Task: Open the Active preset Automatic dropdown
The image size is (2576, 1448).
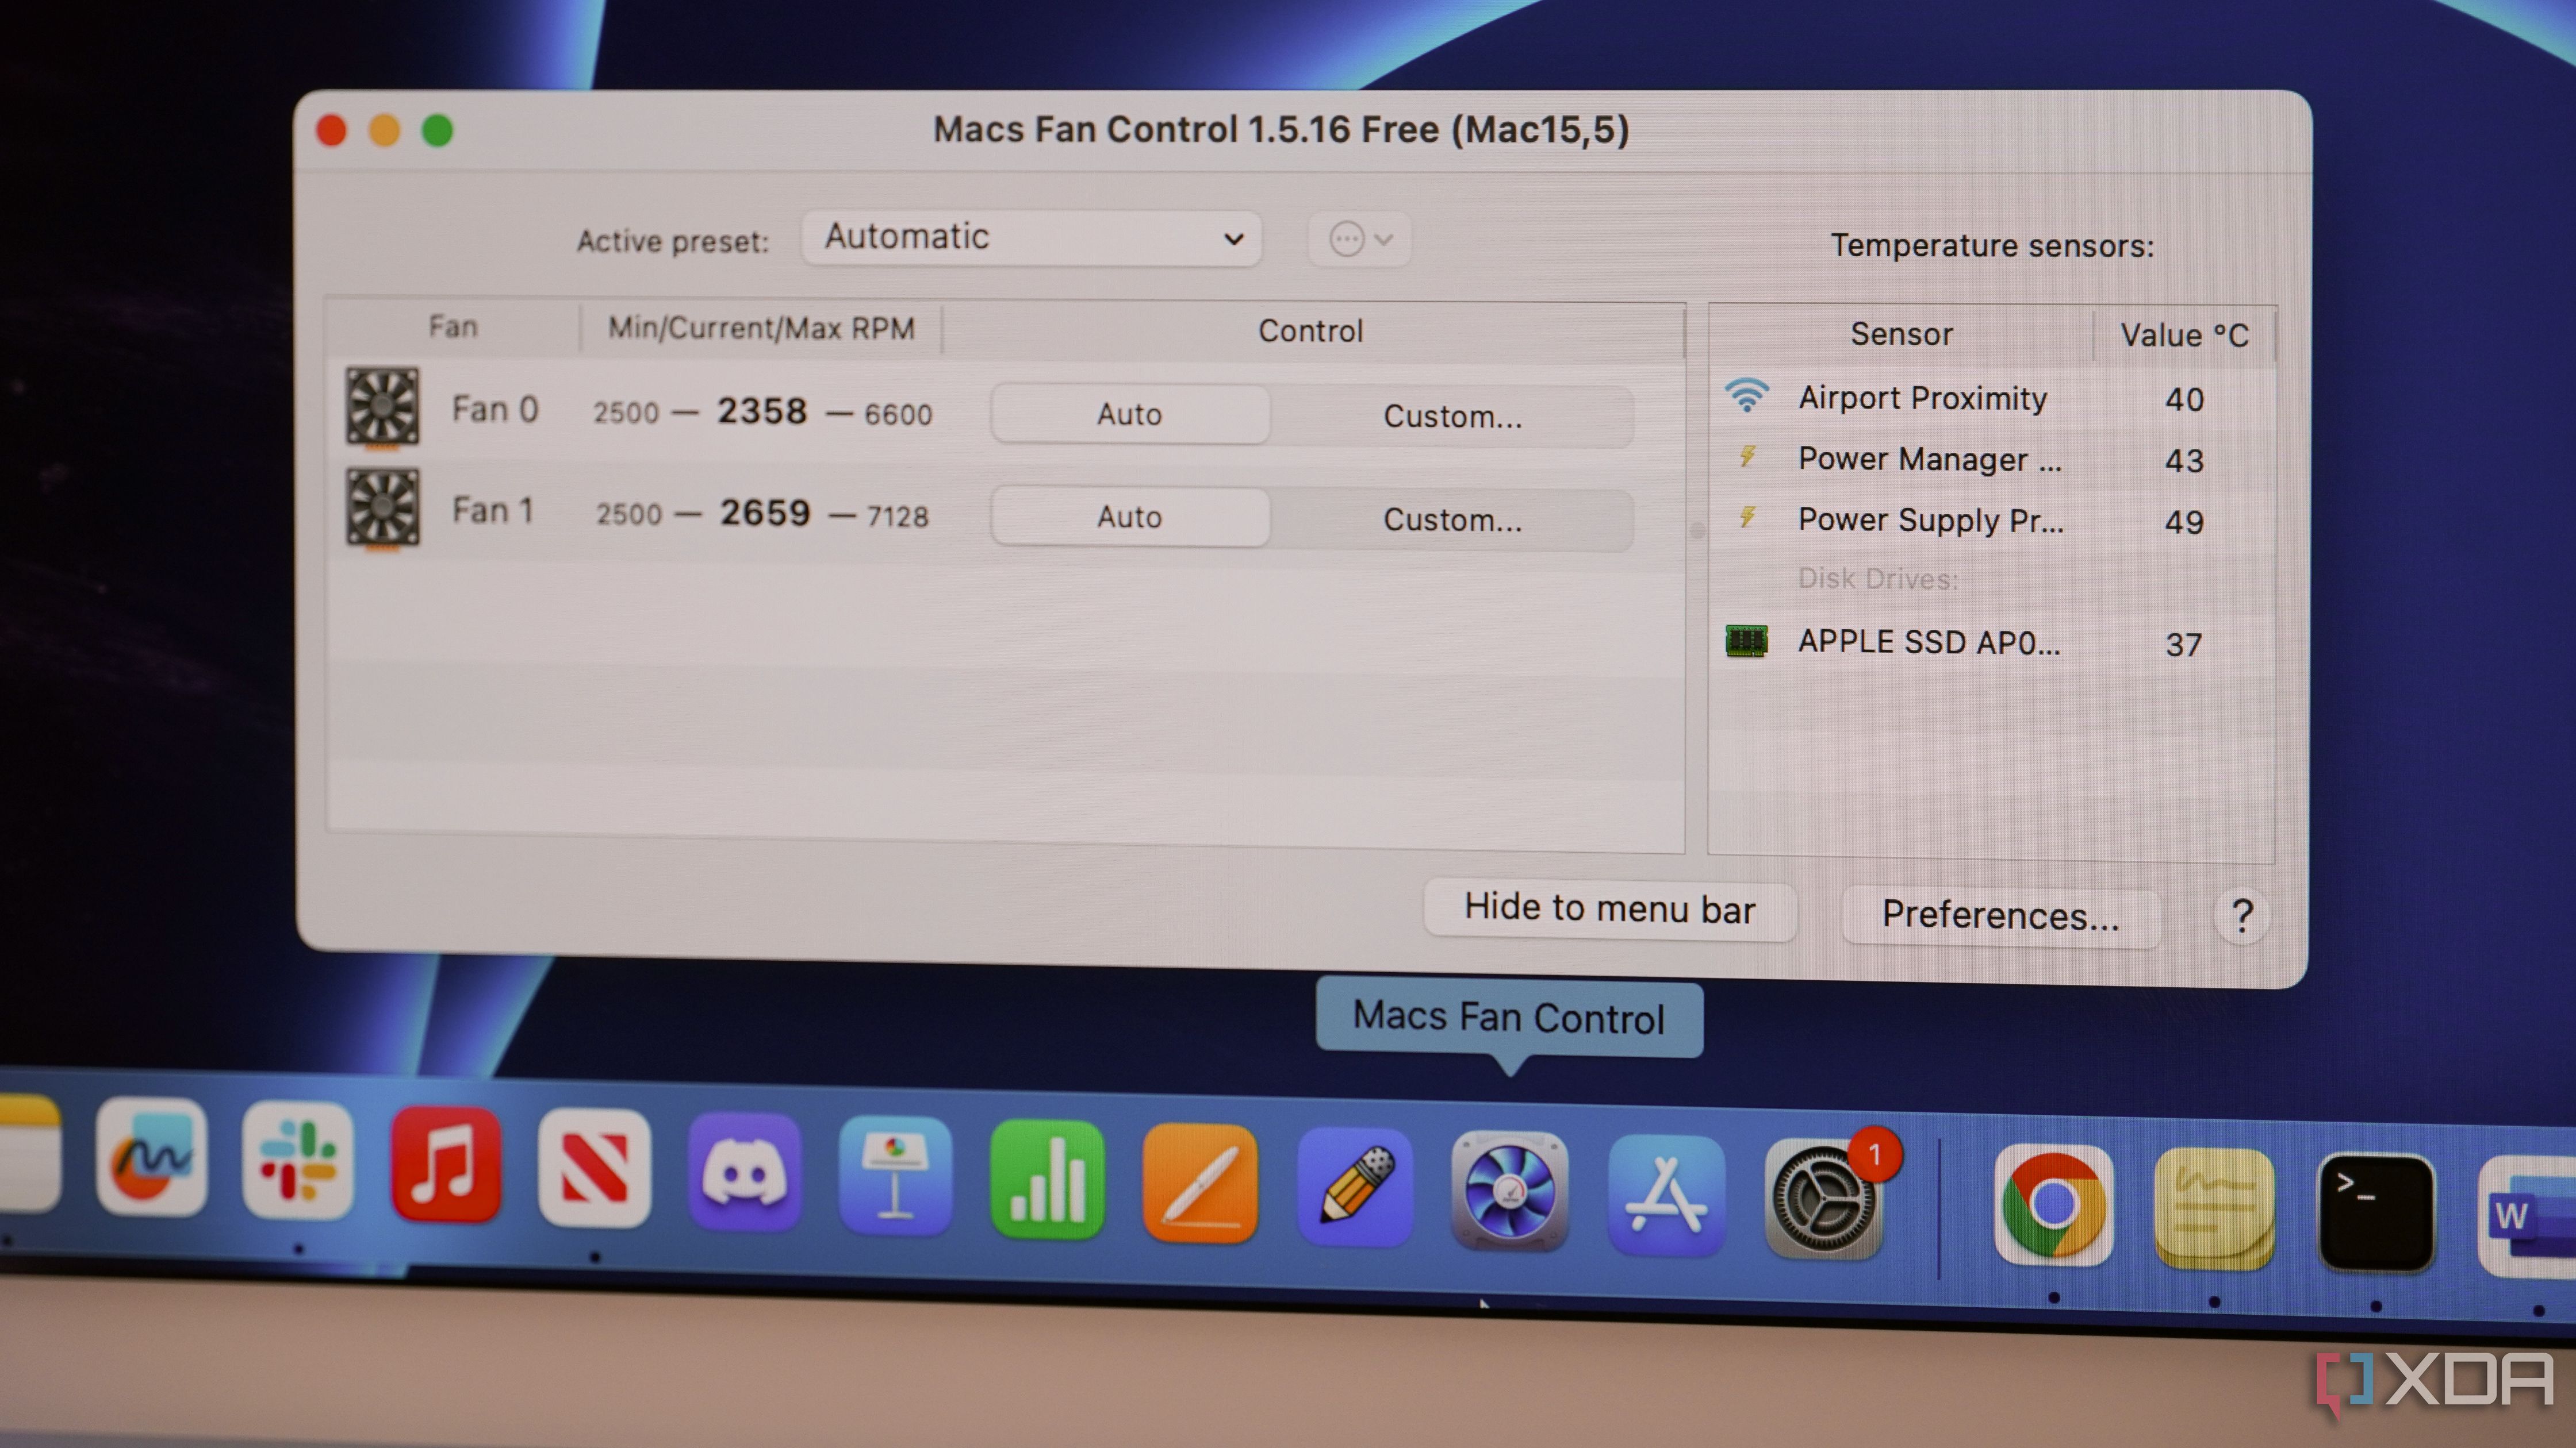Action: point(1031,238)
